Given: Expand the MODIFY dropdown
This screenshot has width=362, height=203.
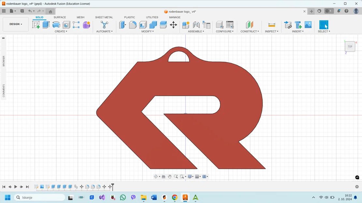Looking at the screenshot, I should [x=148, y=31].
